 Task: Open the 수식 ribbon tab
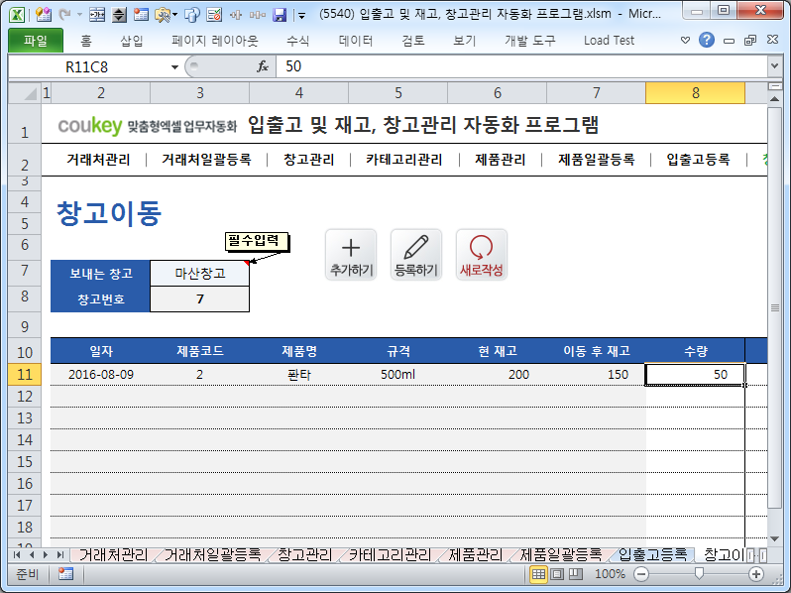pos(297,41)
